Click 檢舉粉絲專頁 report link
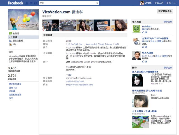179x135 pixels. [15, 95]
